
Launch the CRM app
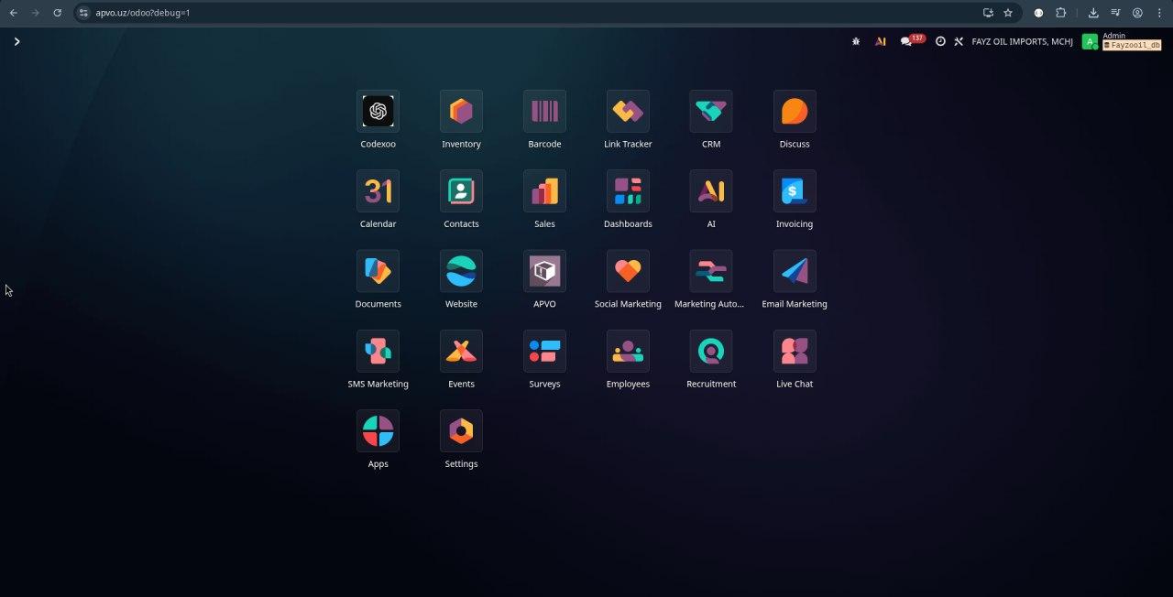click(x=711, y=112)
